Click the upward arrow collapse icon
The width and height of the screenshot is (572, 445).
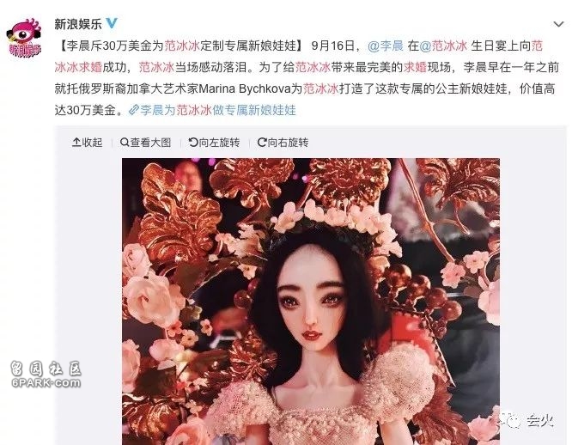[76, 143]
